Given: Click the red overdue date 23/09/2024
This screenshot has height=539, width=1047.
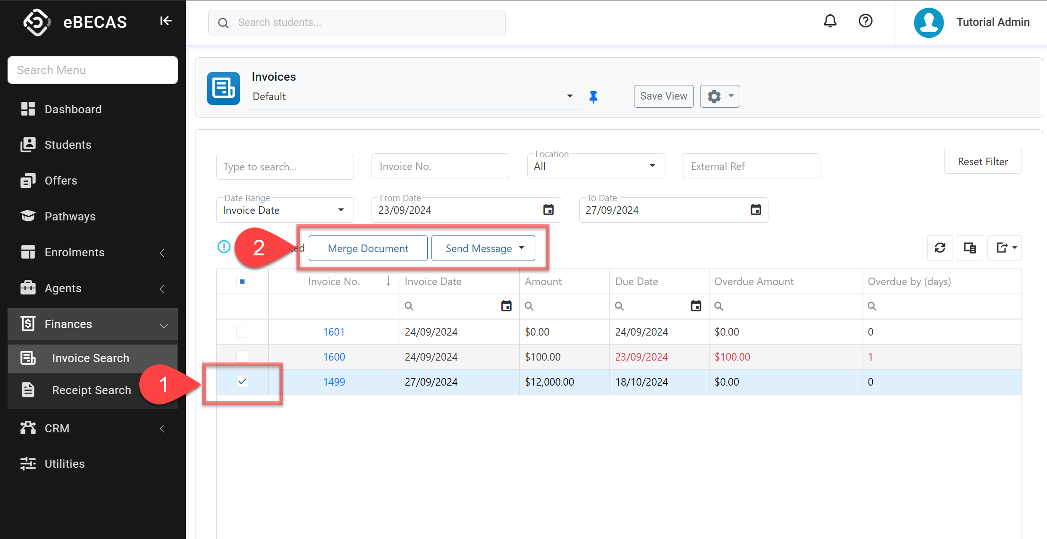Looking at the screenshot, I should (x=642, y=357).
